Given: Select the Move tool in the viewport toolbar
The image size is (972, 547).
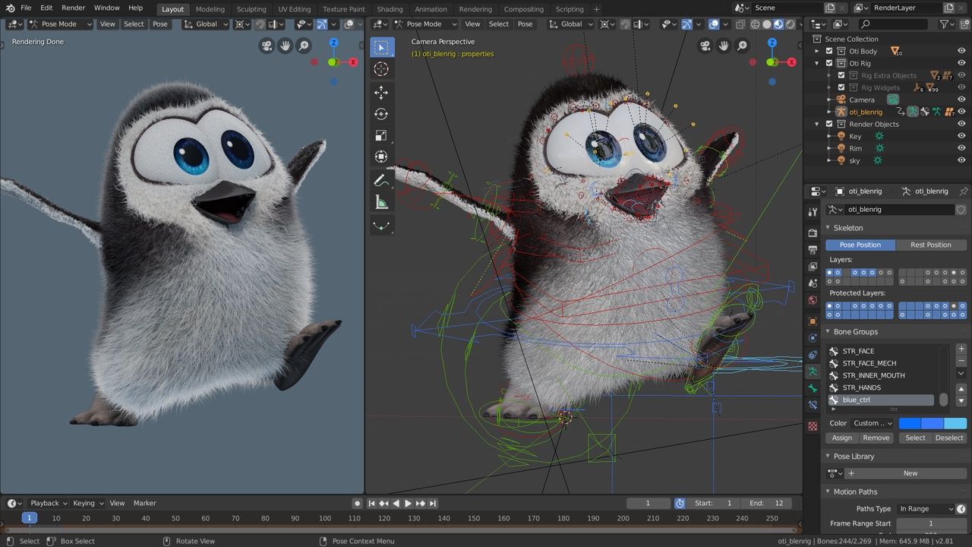Looking at the screenshot, I should (381, 92).
